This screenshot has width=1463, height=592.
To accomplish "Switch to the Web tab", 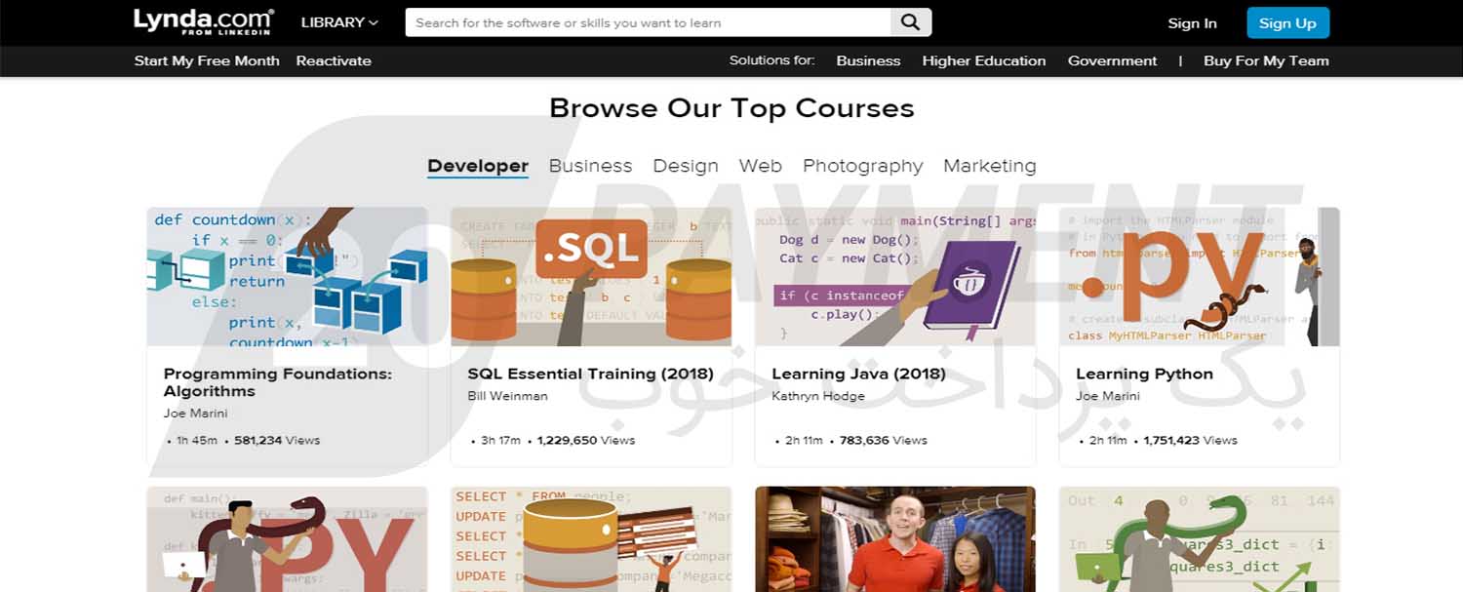I will click(761, 166).
